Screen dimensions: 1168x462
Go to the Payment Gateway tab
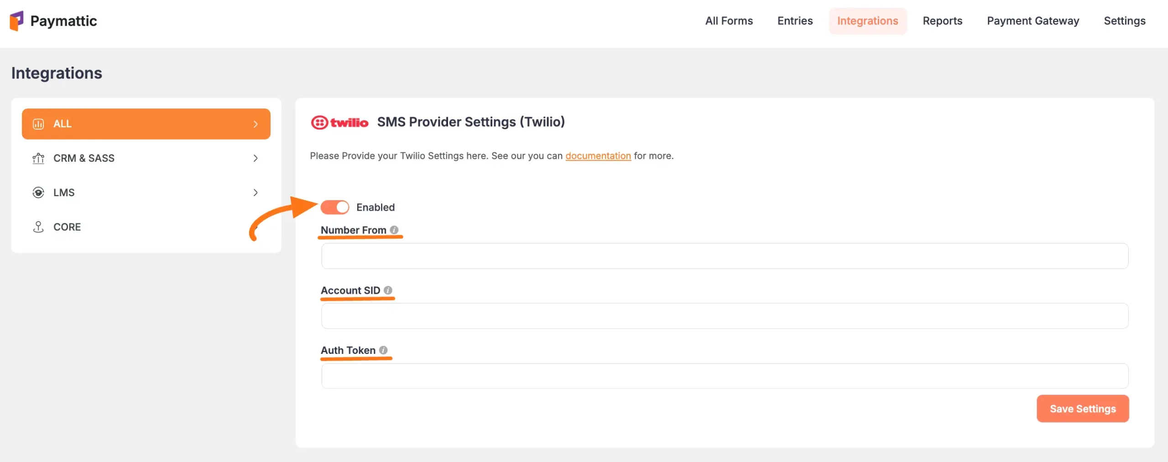1033,21
